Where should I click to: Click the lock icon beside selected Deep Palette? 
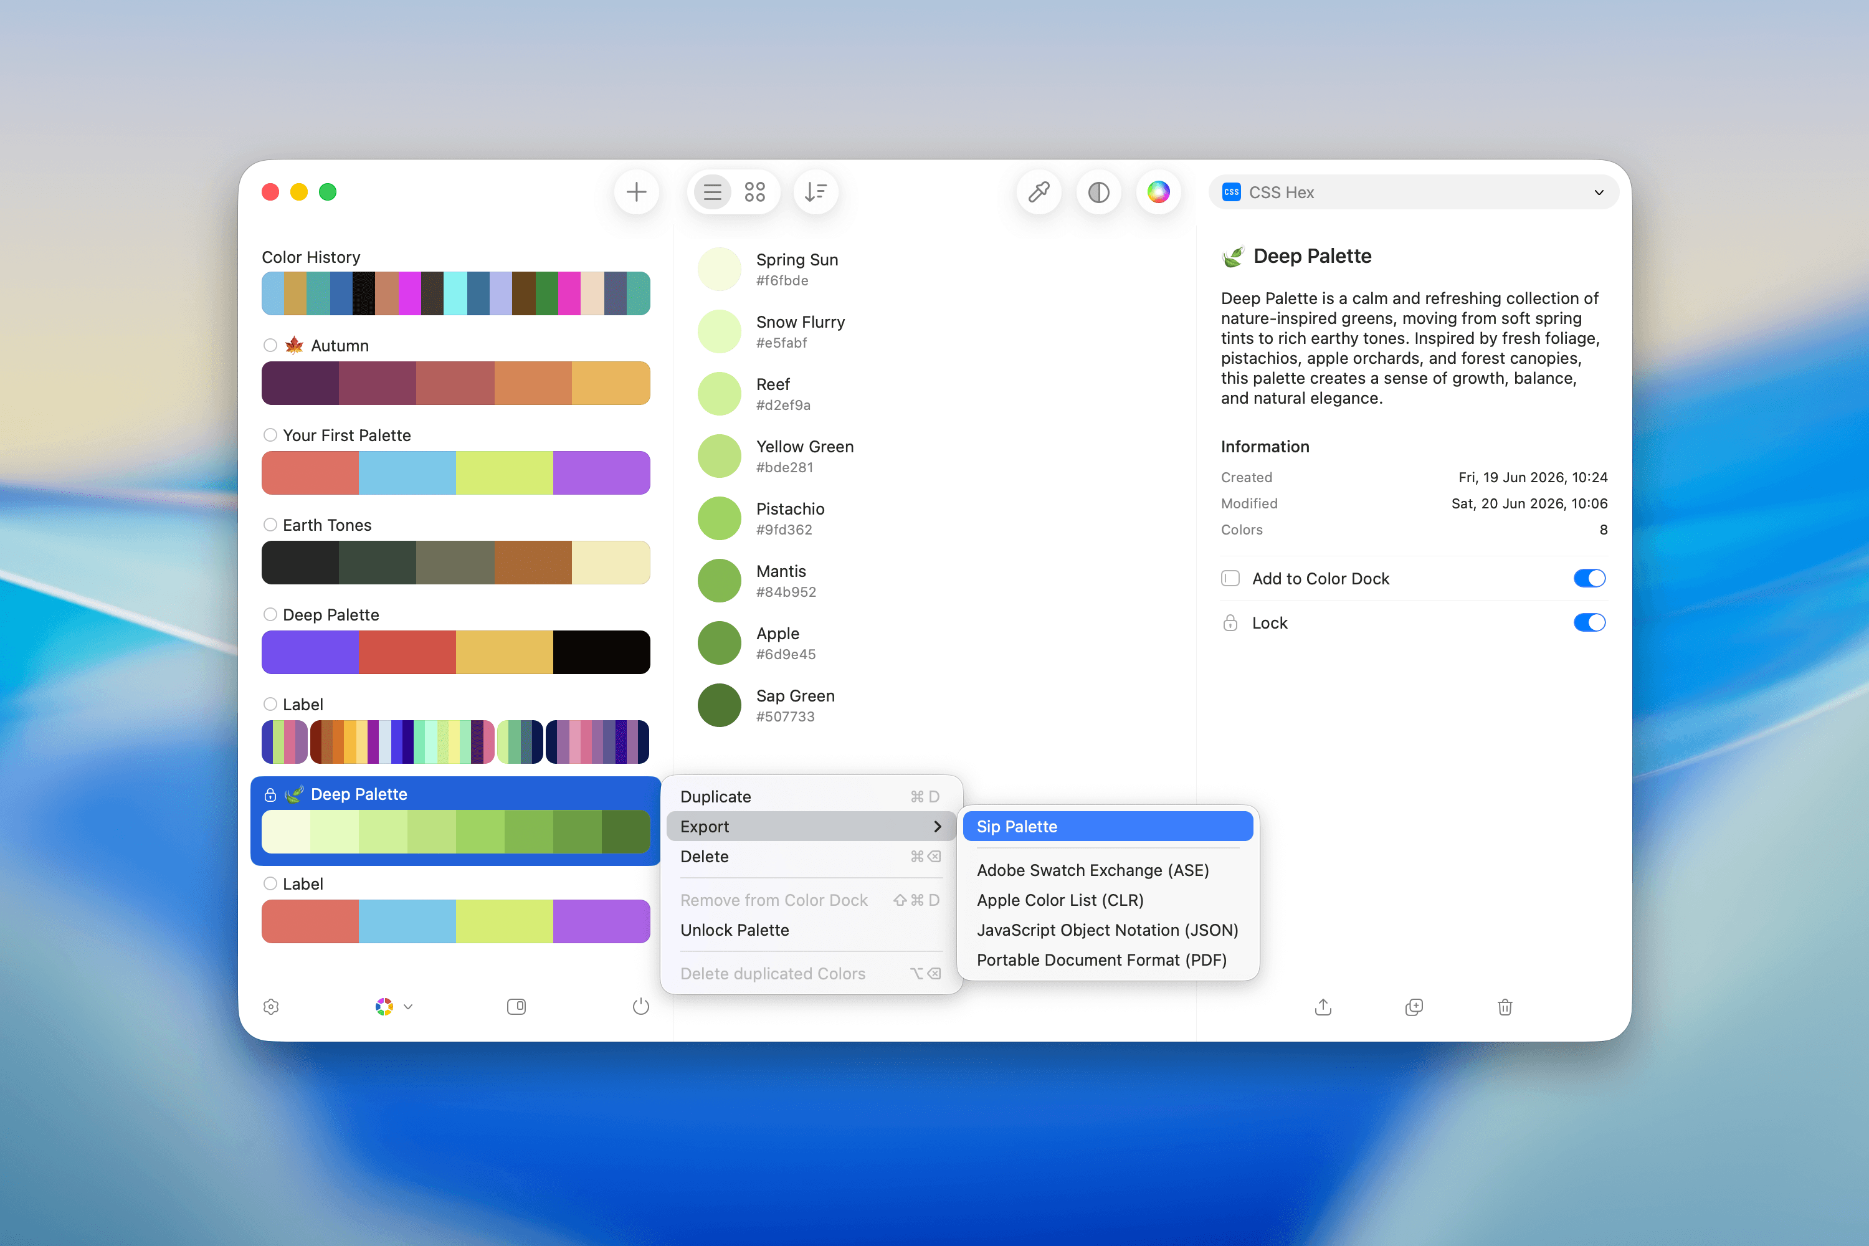(x=270, y=795)
